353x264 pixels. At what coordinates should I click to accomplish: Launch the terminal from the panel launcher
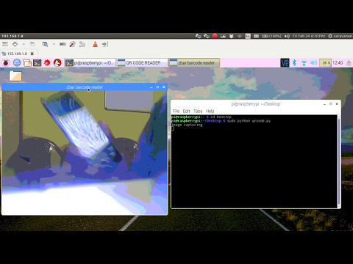(37, 63)
